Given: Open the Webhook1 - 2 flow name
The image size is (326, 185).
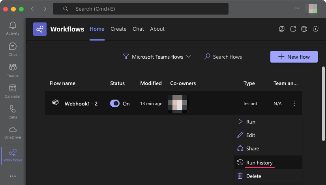Looking at the screenshot, I should click(81, 104).
